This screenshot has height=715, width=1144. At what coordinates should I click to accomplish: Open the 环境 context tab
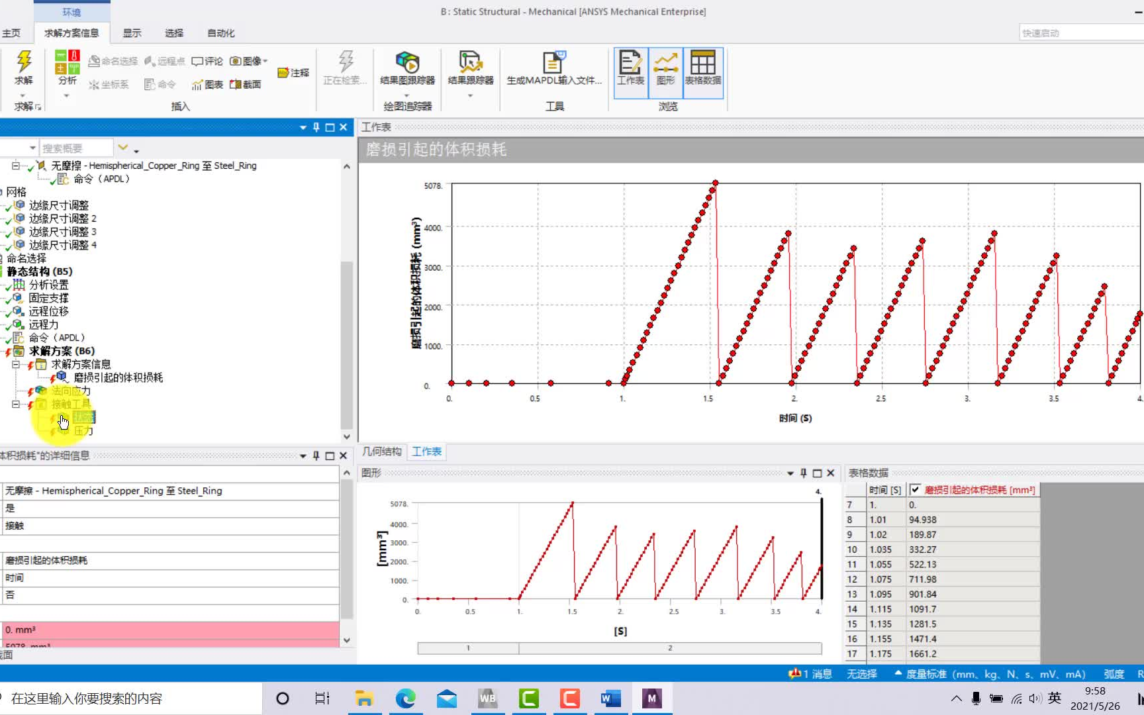71,12
